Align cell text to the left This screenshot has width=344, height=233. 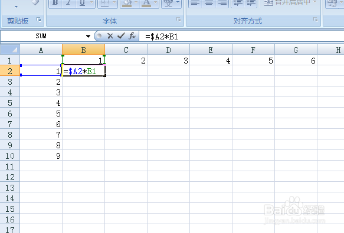pyautogui.click(x=195, y=3)
